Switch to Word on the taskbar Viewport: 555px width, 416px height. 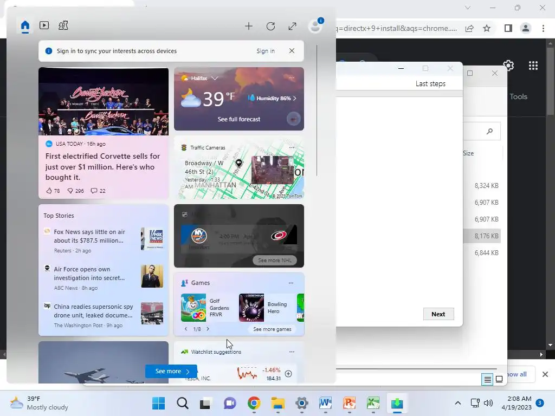[325, 403]
